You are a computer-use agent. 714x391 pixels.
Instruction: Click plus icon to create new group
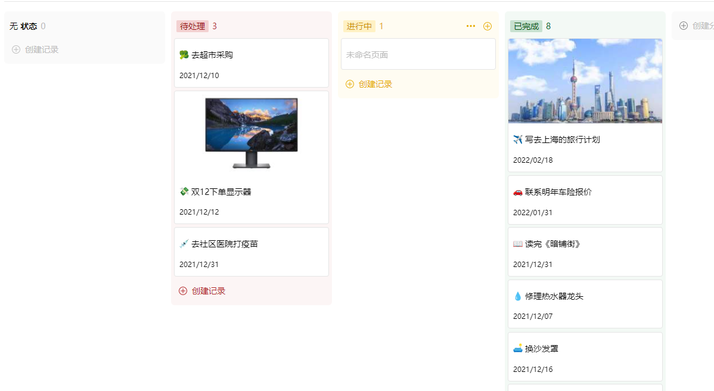click(x=684, y=26)
